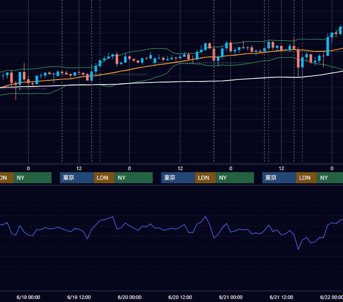Click the tall red candlestick after 6/21 12:00
The height and width of the screenshot is (302, 343).
298,58
